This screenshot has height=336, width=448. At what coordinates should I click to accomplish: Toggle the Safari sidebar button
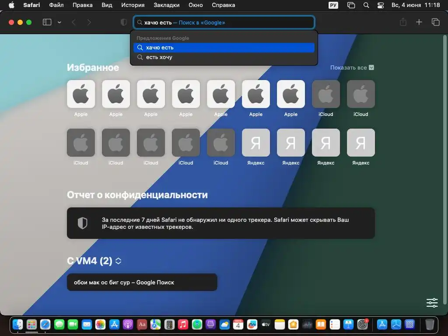point(47,22)
